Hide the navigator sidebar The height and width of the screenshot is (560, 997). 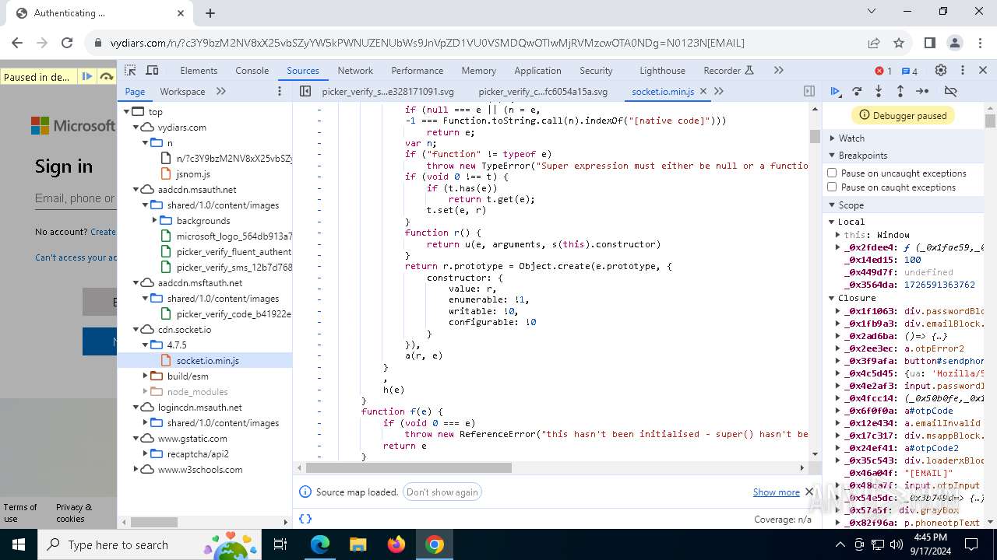305,91
